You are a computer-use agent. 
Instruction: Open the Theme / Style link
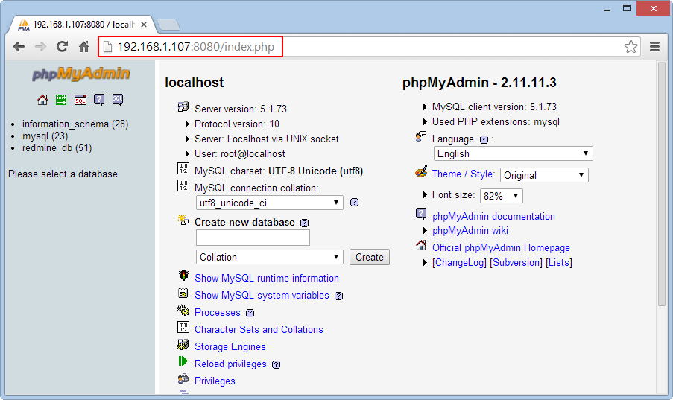click(464, 174)
